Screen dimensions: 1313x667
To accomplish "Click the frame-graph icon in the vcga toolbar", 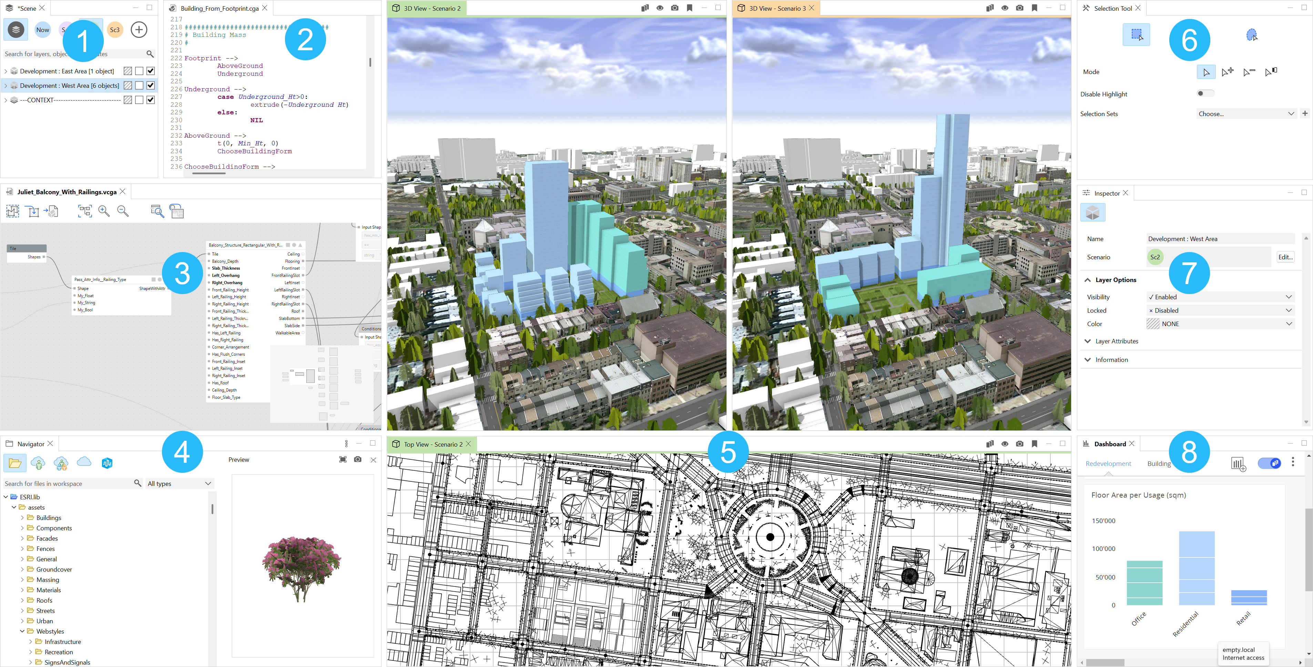I will (85, 211).
